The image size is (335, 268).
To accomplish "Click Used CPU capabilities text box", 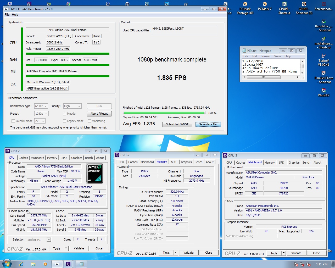I will [x=184, y=30].
